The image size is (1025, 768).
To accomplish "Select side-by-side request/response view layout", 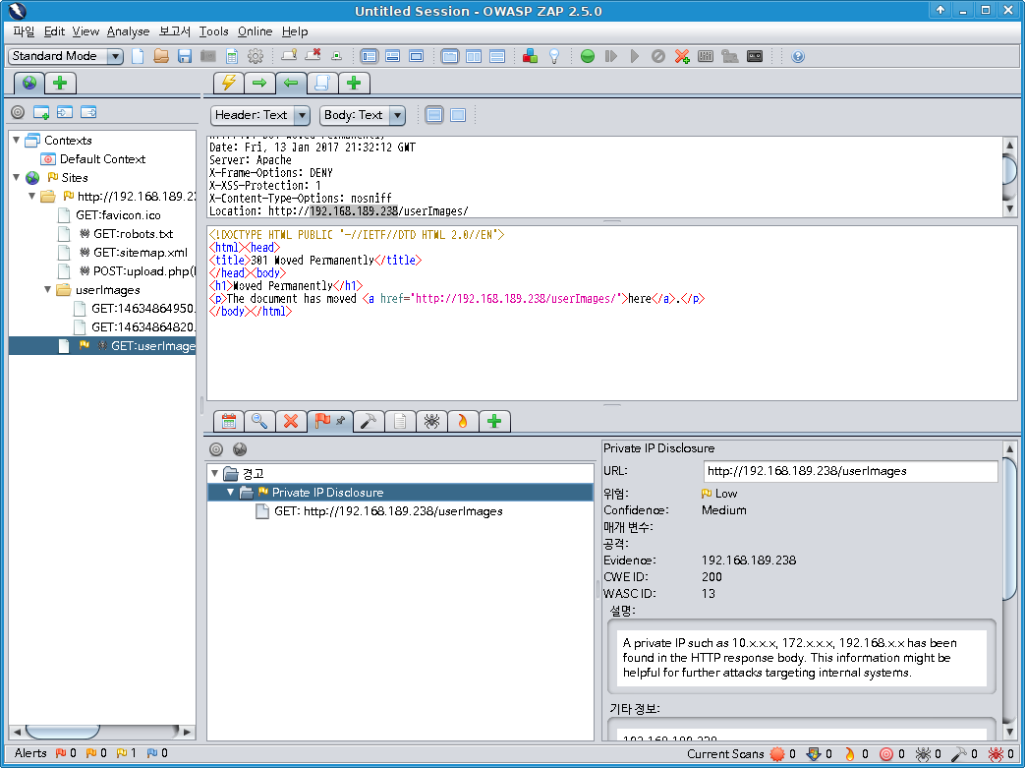I will pyautogui.click(x=474, y=56).
